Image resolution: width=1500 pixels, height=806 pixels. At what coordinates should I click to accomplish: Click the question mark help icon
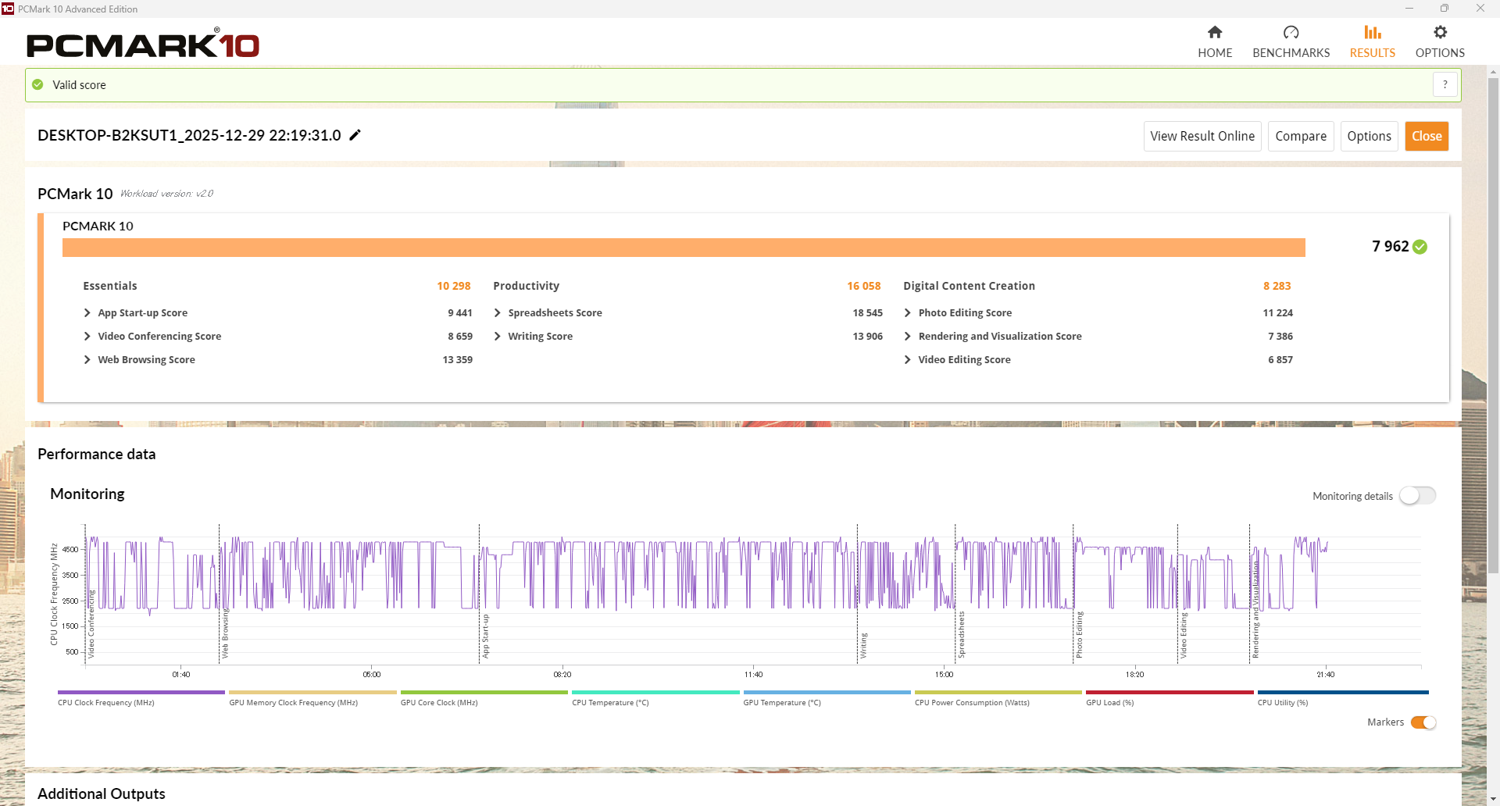tap(1445, 84)
